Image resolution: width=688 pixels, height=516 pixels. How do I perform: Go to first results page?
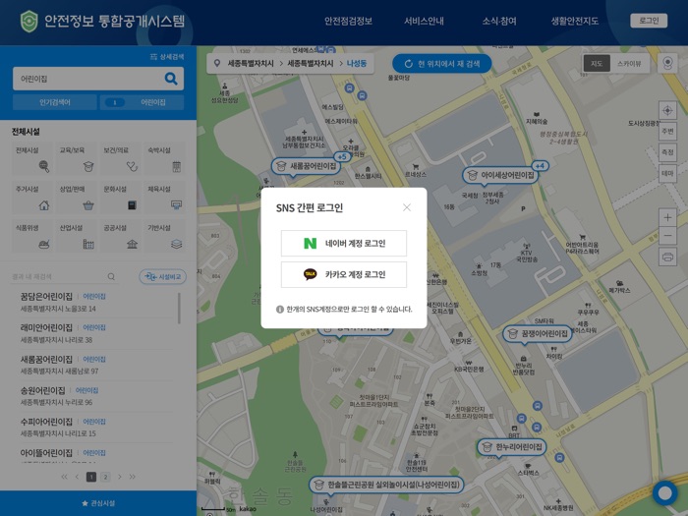tap(65, 477)
